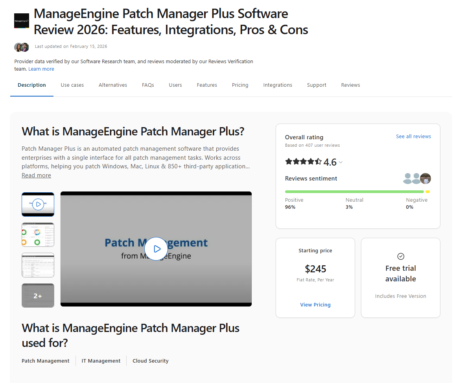464x383 pixels.
Task: Open the Use cases tab
Action: [72, 85]
